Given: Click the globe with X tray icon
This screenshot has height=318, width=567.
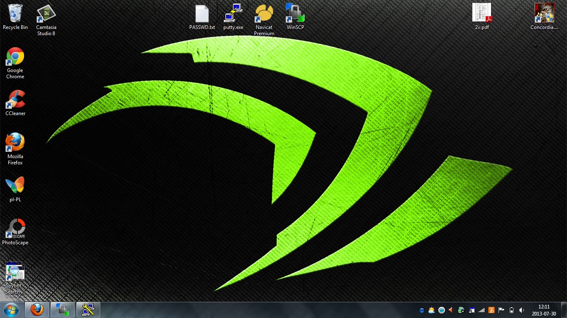Looking at the screenshot, I should (x=462, y=310).
